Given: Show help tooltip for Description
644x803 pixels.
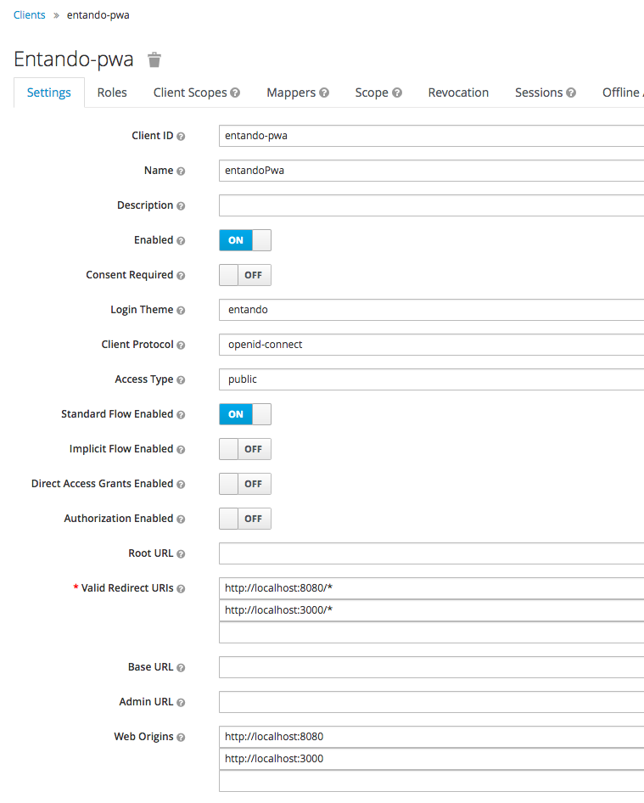Looking at the screenshot, I should point(181,206).
